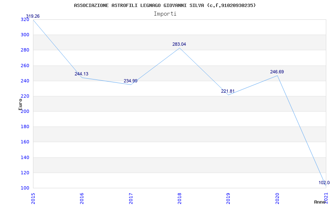Click the 200 y-axis tick label
The height and width of the screenshot is (206, 330).
(x=25, y=111)
